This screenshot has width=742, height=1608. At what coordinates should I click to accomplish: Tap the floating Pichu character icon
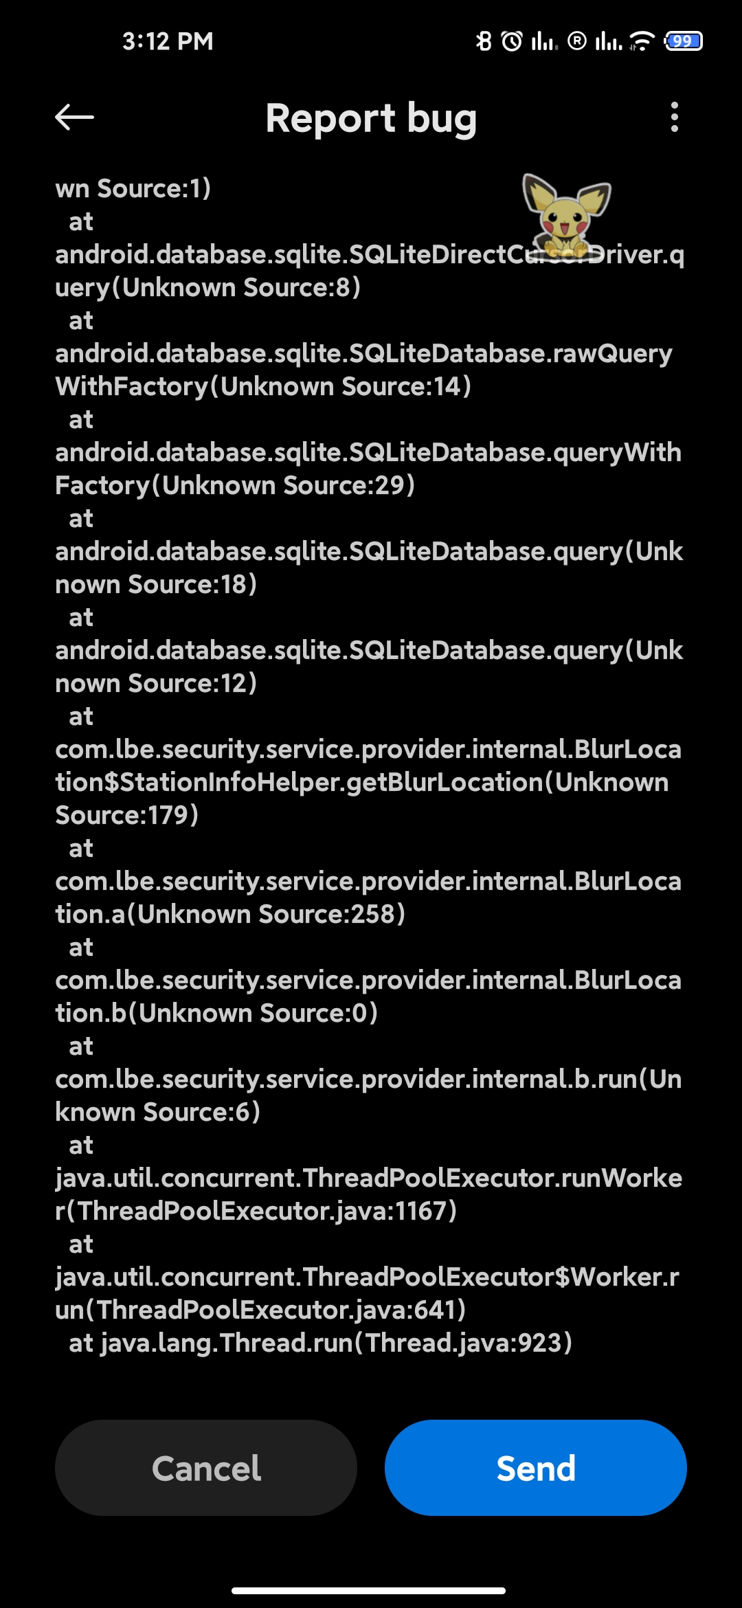[x=566, y=214]
